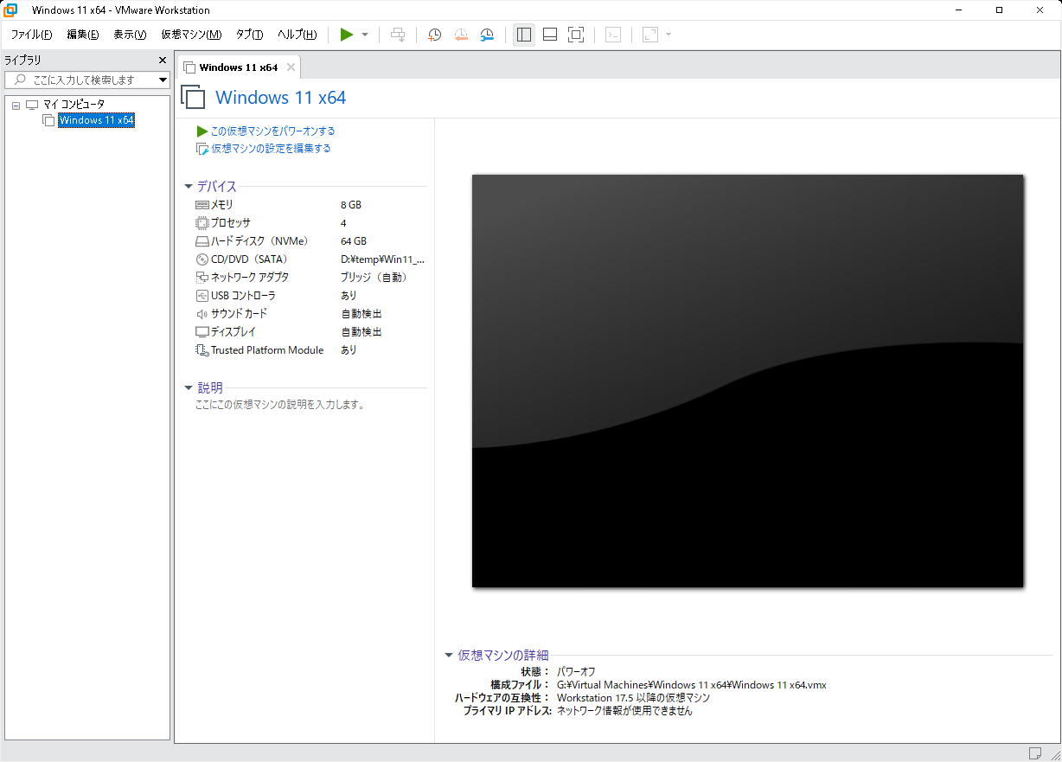Toggle the library panel visibility
The width and height of the screenshot is (1062, 762).
[524, 35]
